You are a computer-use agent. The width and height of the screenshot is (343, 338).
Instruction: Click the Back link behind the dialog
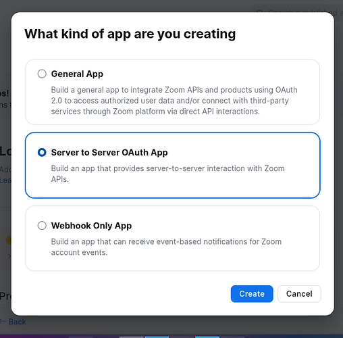pos(18,322)
